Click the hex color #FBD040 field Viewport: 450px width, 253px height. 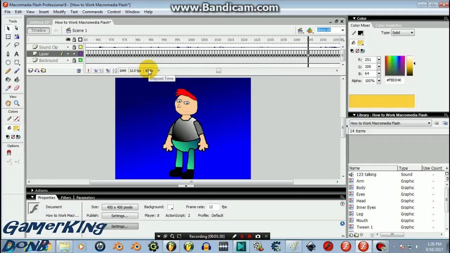(395, 80)
